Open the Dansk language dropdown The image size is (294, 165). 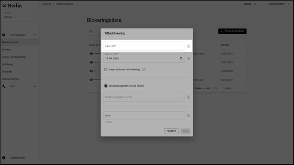(250, 4)
